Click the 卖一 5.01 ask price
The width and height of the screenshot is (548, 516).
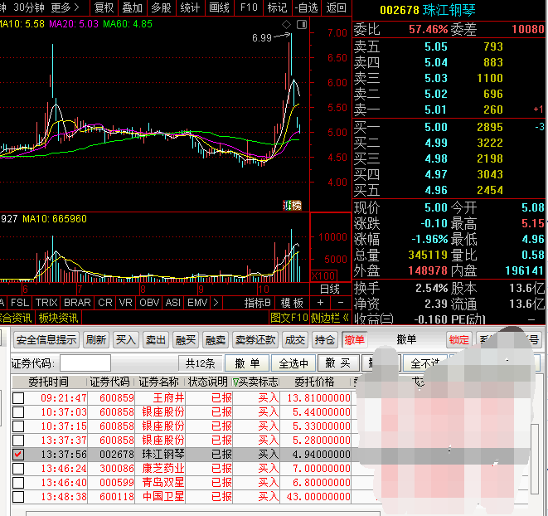click(x=435, y=110)
